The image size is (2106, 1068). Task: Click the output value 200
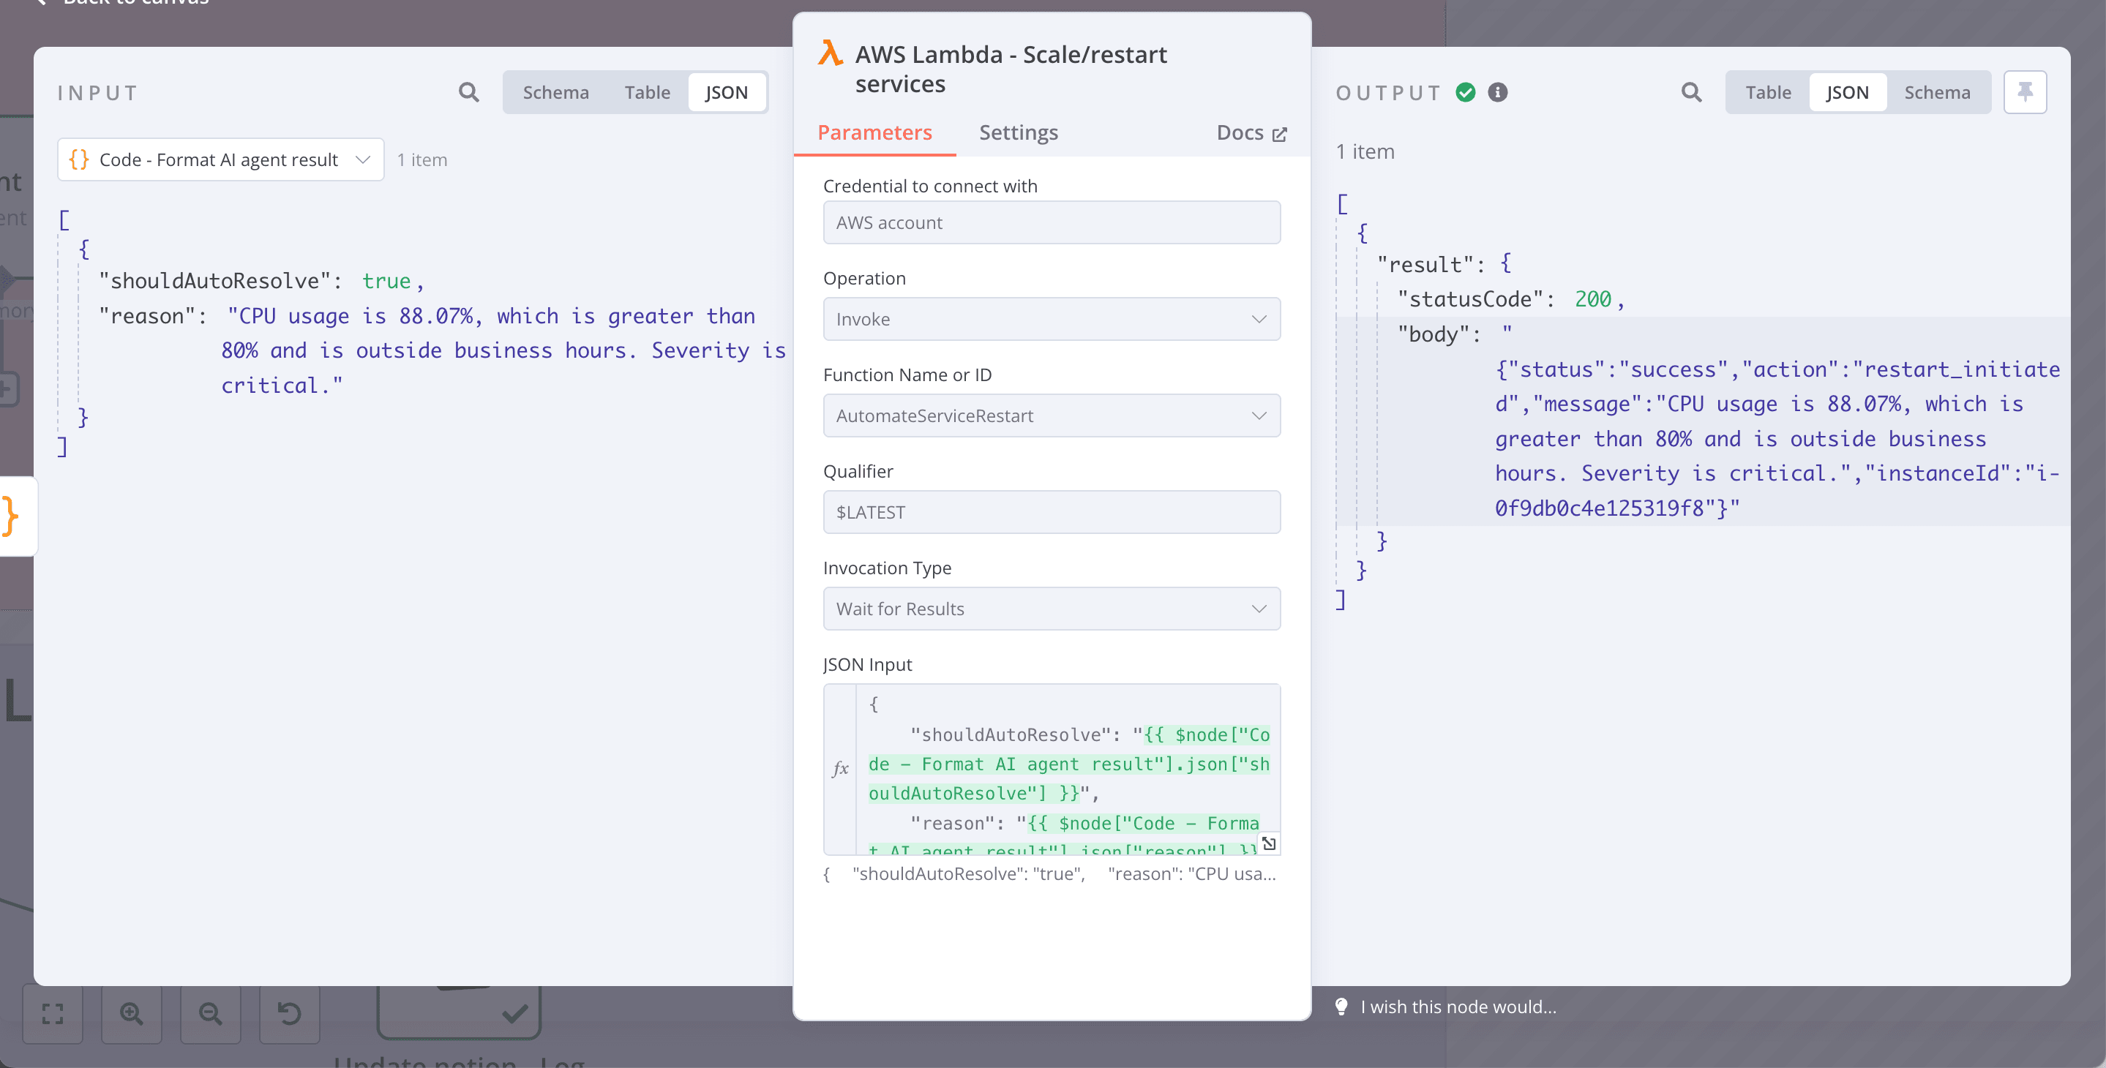1593,299
